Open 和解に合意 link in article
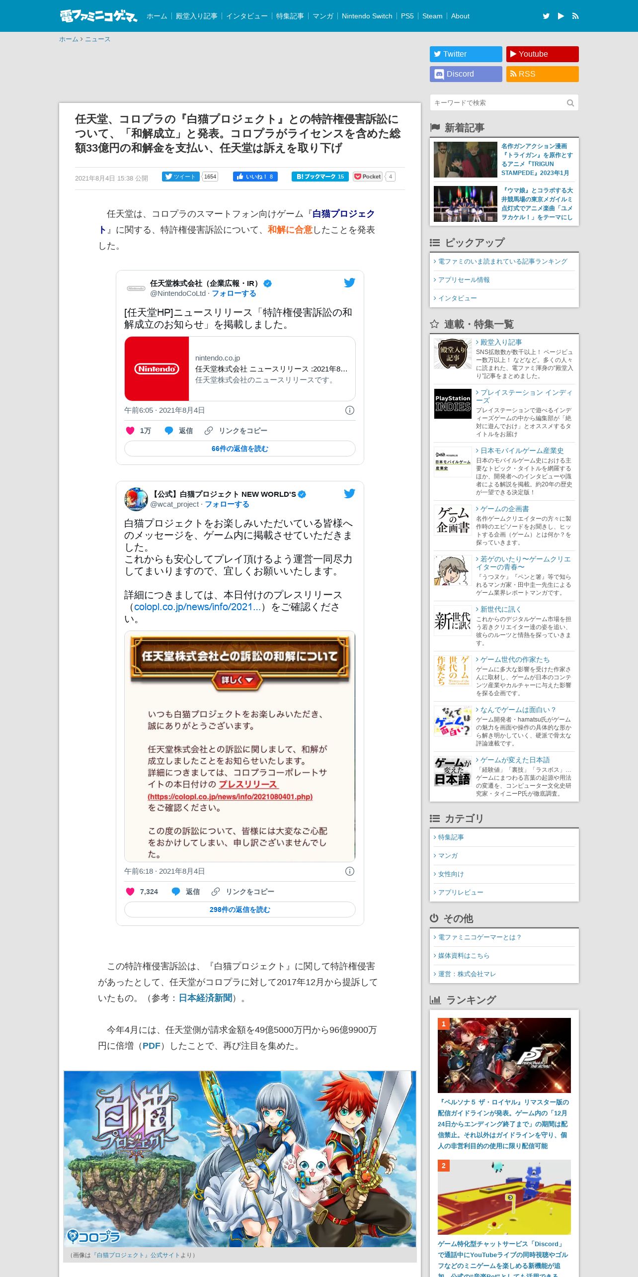 click(290, 230)
